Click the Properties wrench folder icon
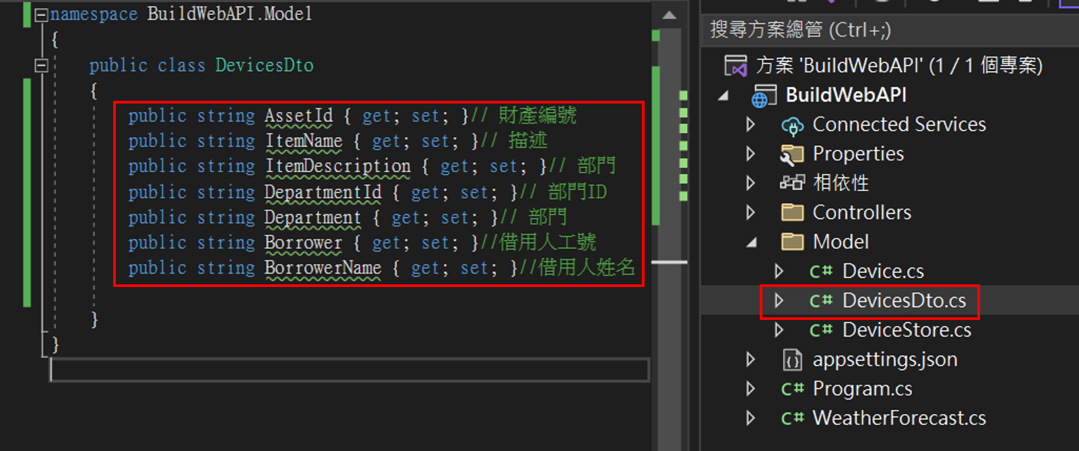Viewport: 1079px width, 451px height. [792, 155]
